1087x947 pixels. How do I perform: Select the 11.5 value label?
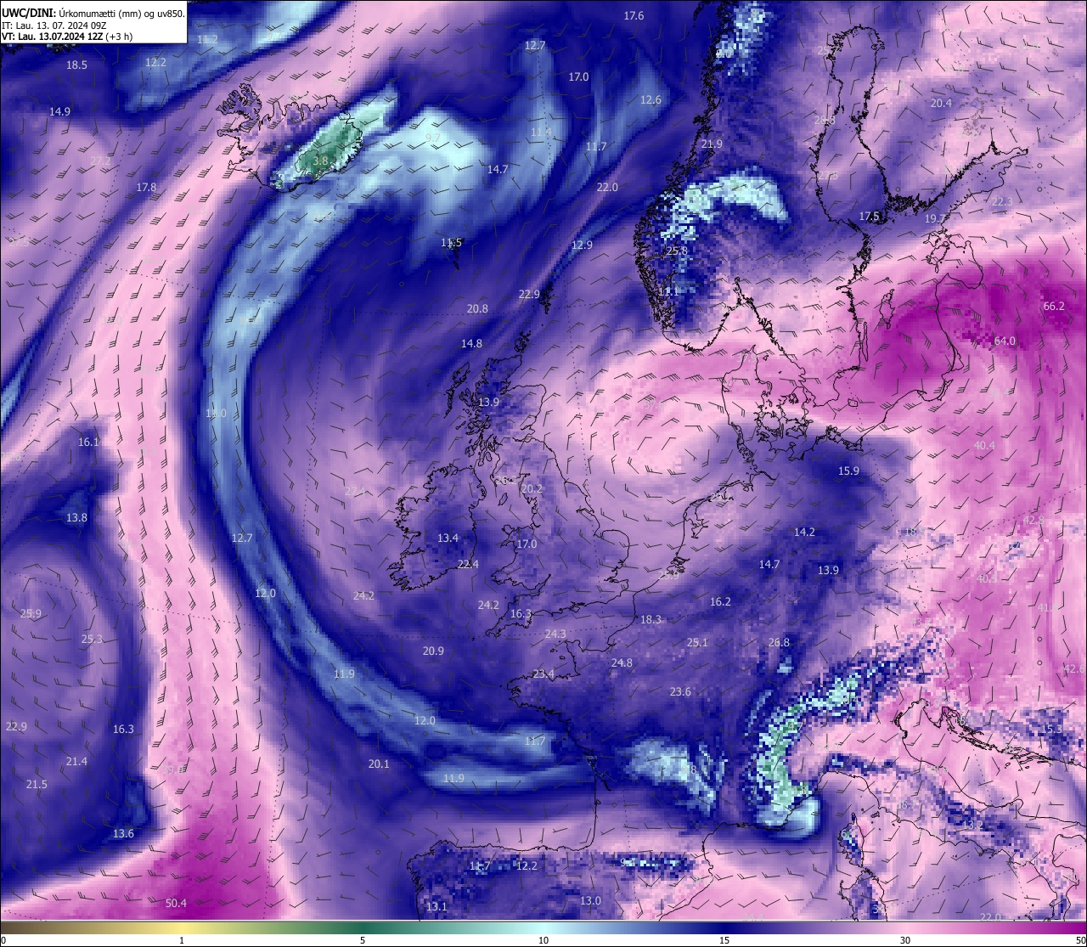click(x=451, y=242)
